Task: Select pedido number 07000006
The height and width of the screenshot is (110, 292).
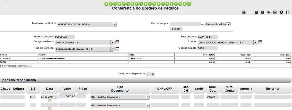Action: pyautogui.click(x=5, y=58)
